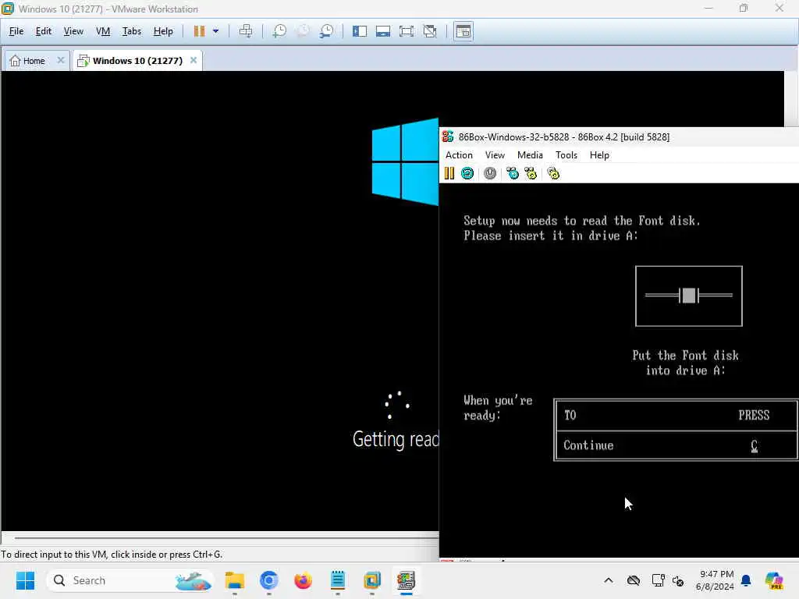Open the 86Box taskbar icon
This screenshot has width=799, height=599.
click(x=406, y=580)
